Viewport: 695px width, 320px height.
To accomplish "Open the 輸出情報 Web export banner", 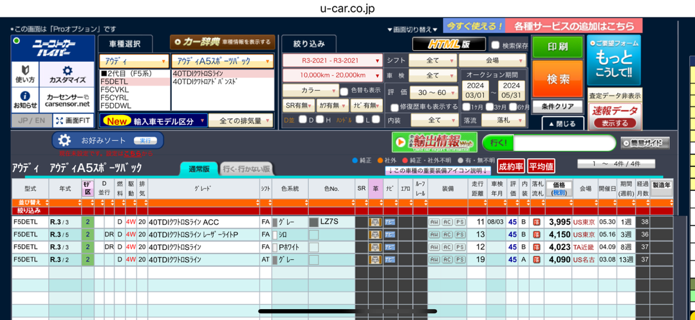I will (x=434, y=142).
